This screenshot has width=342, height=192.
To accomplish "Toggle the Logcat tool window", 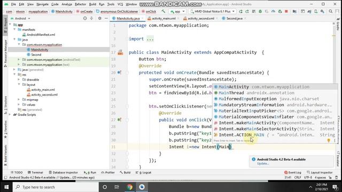I will tap(143, 172).
